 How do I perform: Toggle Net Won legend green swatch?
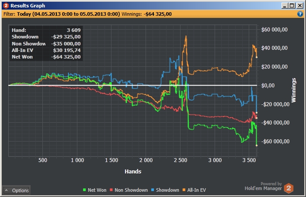point(84,190)
